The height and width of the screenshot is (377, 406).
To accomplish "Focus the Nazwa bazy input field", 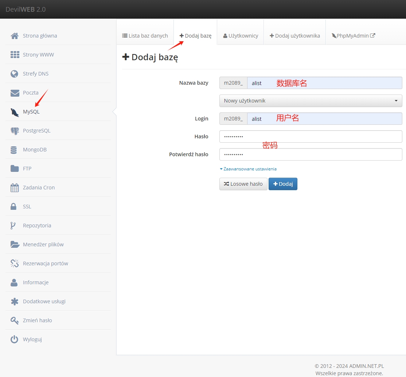I will [324, 83].
